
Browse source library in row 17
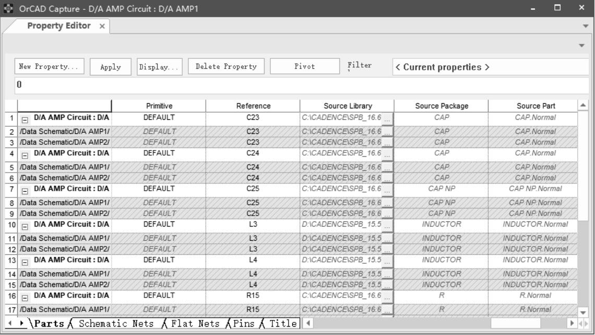click(x=387, y=309)
